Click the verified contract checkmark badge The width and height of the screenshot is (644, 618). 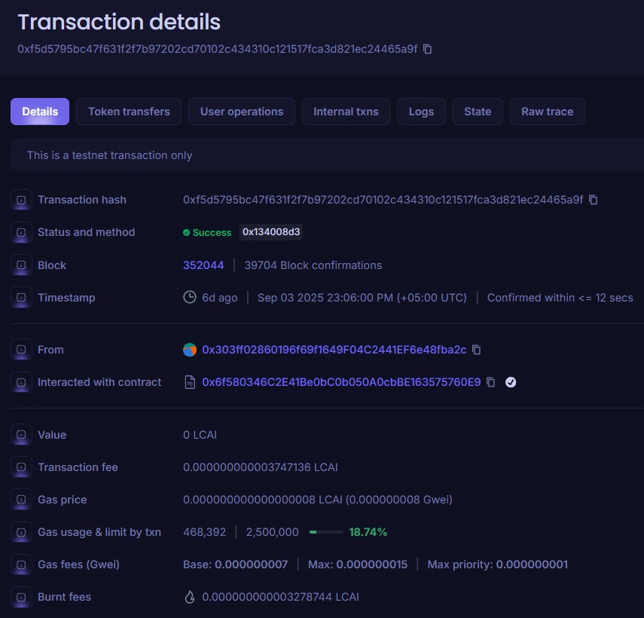click(511, 382)
